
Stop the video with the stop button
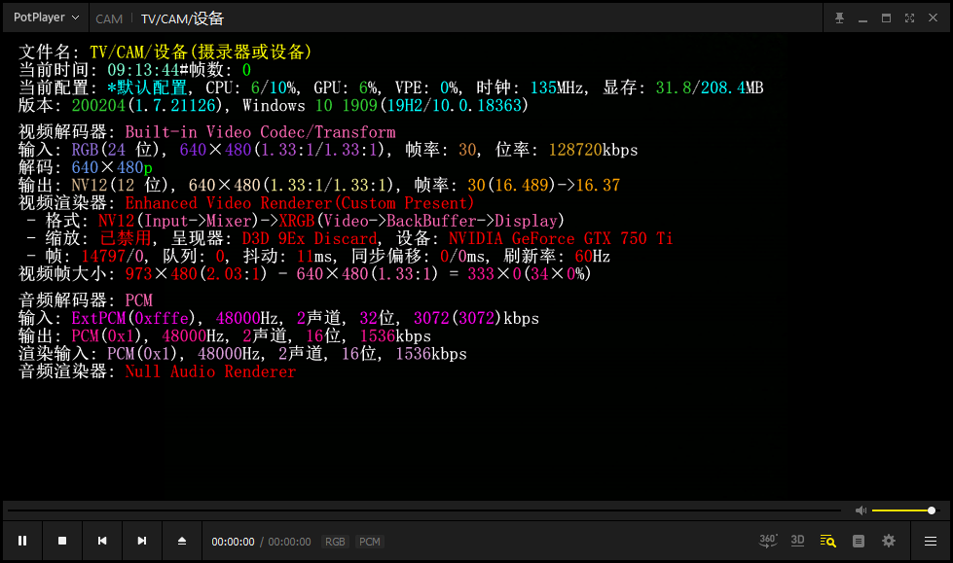pos(62,541)
